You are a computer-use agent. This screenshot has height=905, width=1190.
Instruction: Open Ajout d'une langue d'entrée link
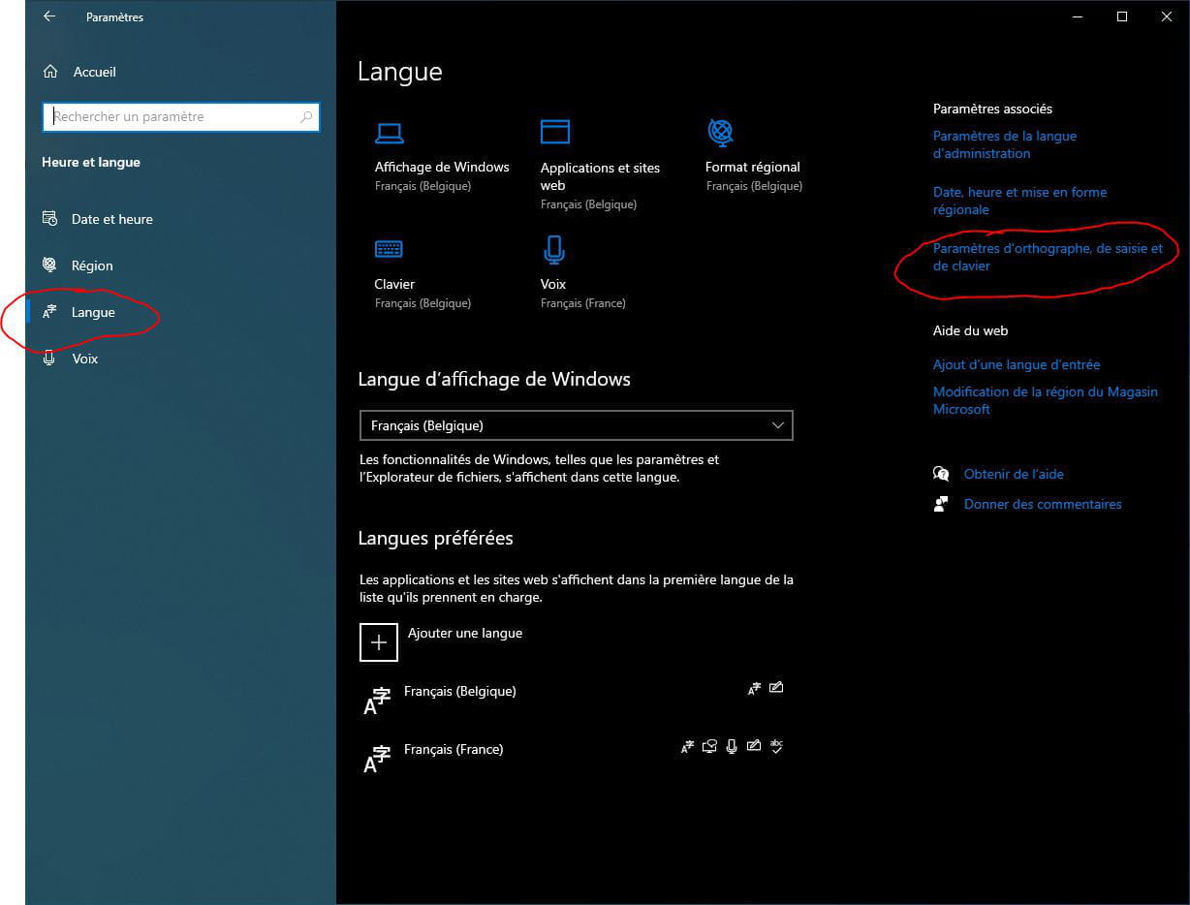click(1017, 364)
